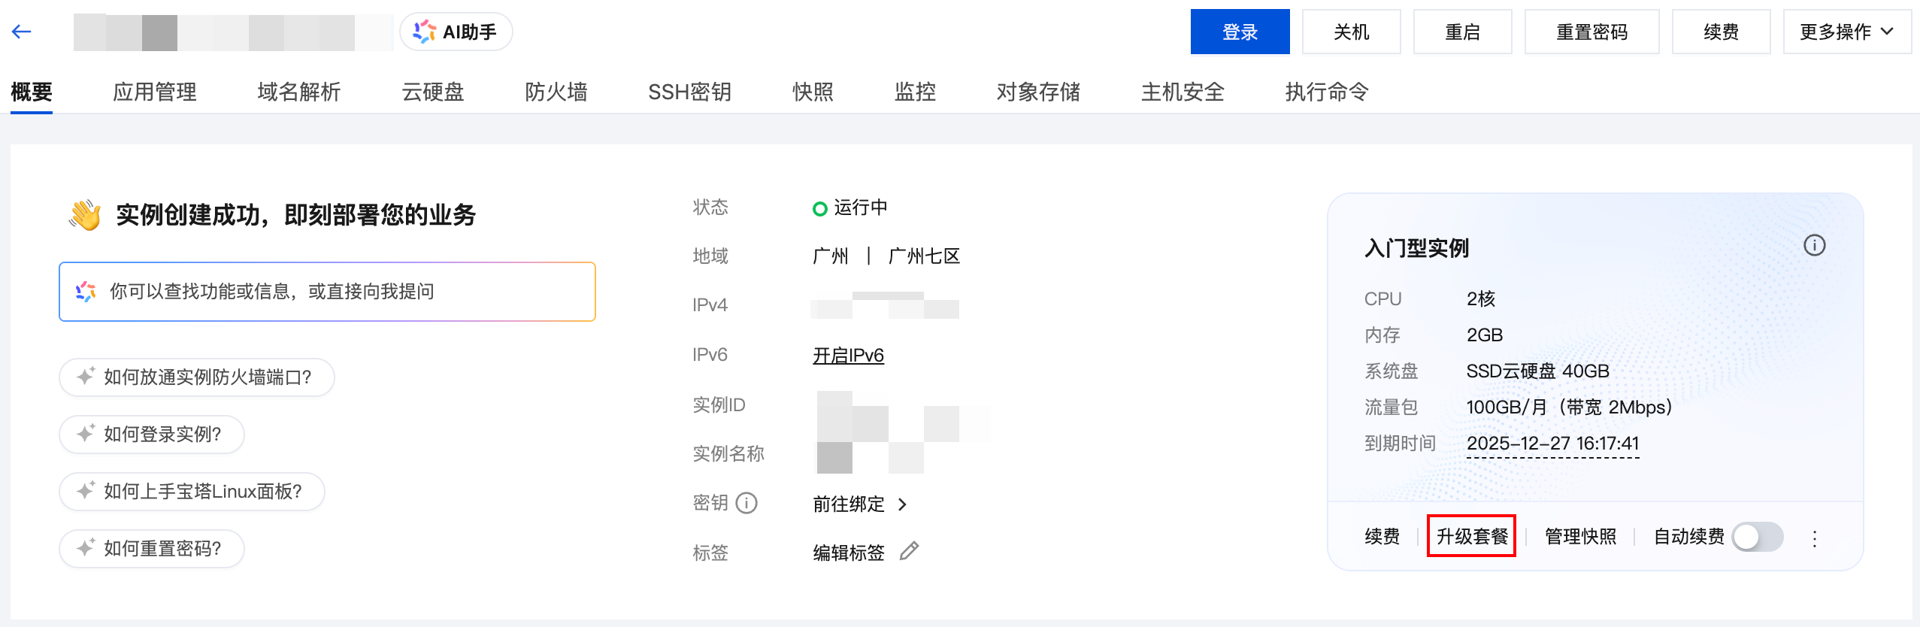Viewport: 1920px width, 627px height.
Task: Switch to the 防火墙 tab
Action: coord(556,92)
